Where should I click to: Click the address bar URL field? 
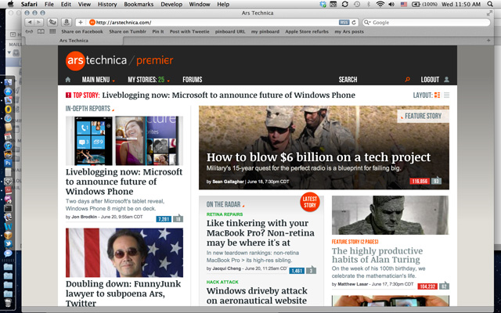click(x=217, y=23)
